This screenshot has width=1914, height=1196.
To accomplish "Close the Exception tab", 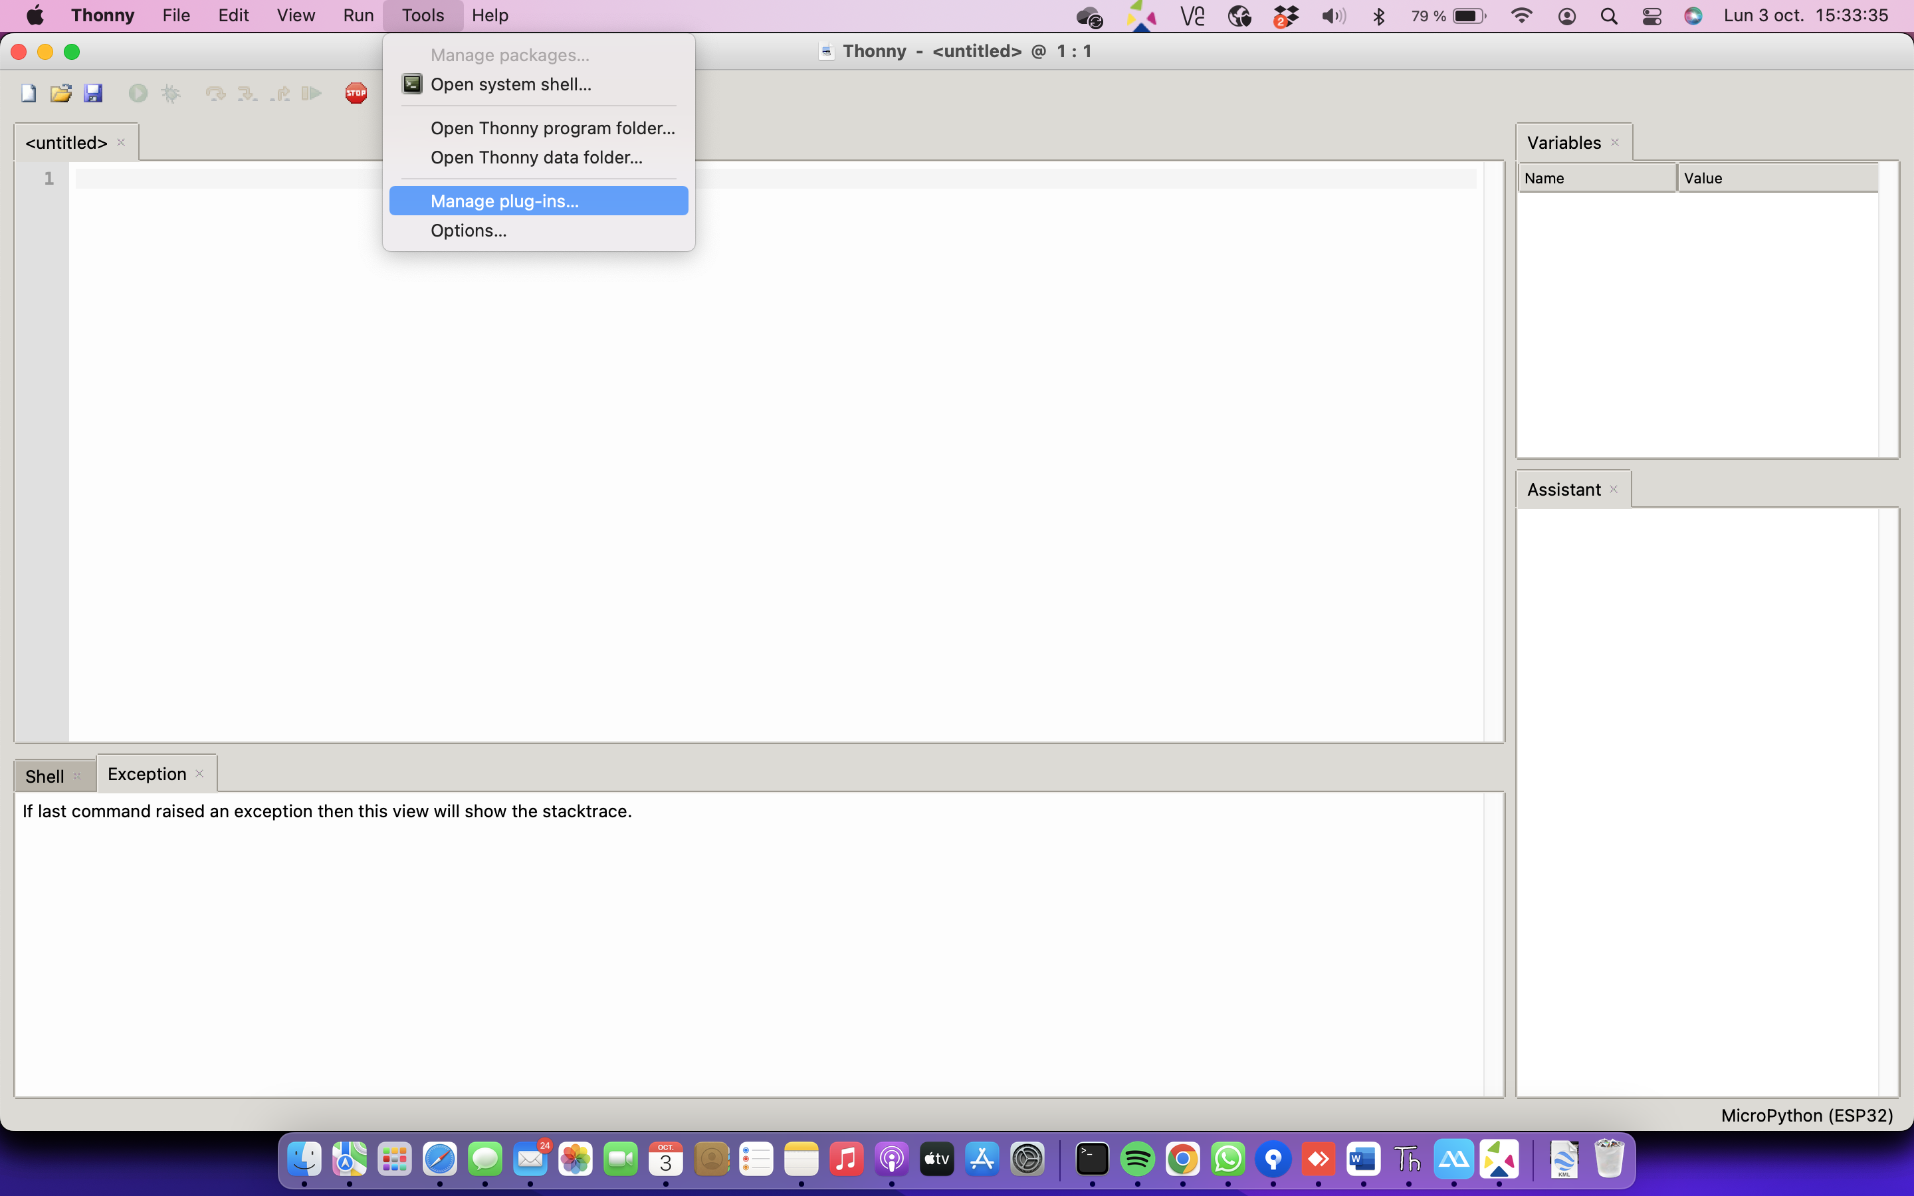I will [199, 773].
